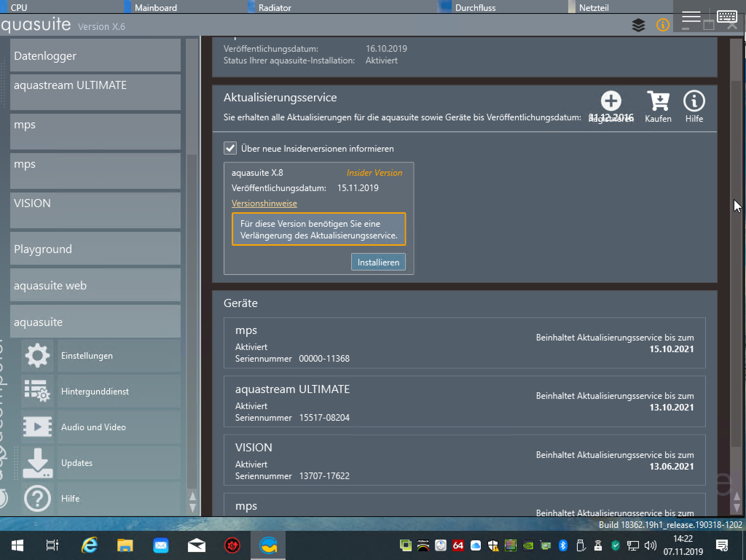Click the Hilfe question mark icon in sidebar

(37, 498)
